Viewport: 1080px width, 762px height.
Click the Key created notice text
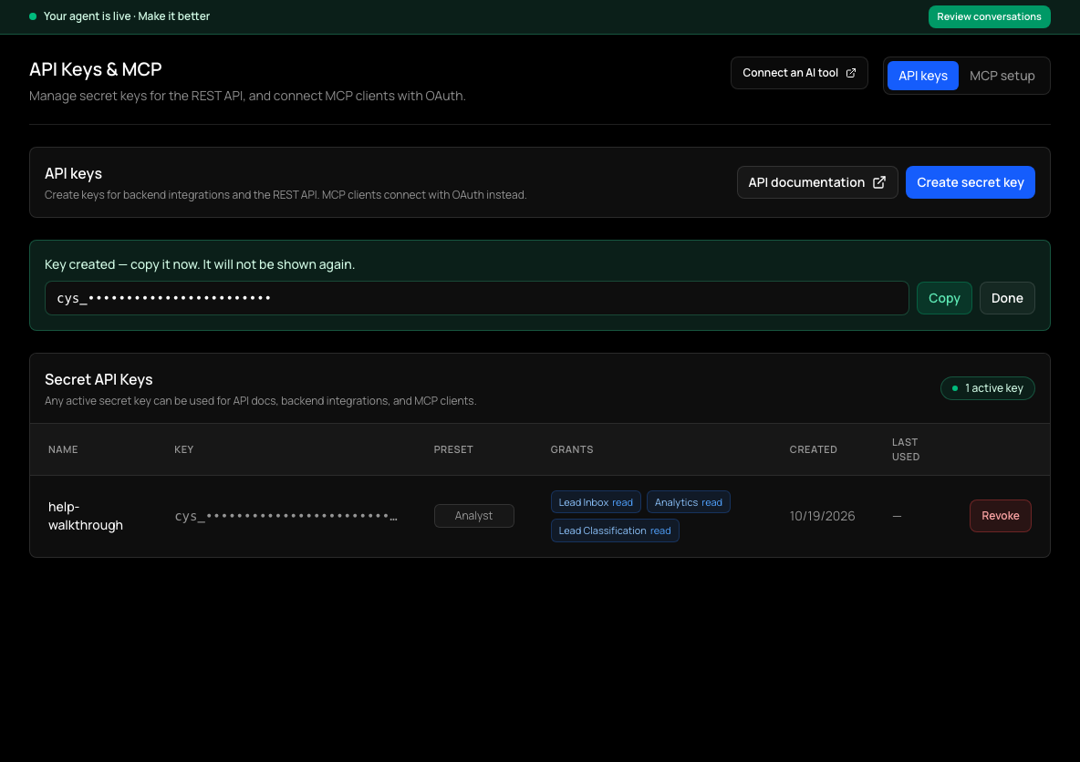[x=200, y=264]
